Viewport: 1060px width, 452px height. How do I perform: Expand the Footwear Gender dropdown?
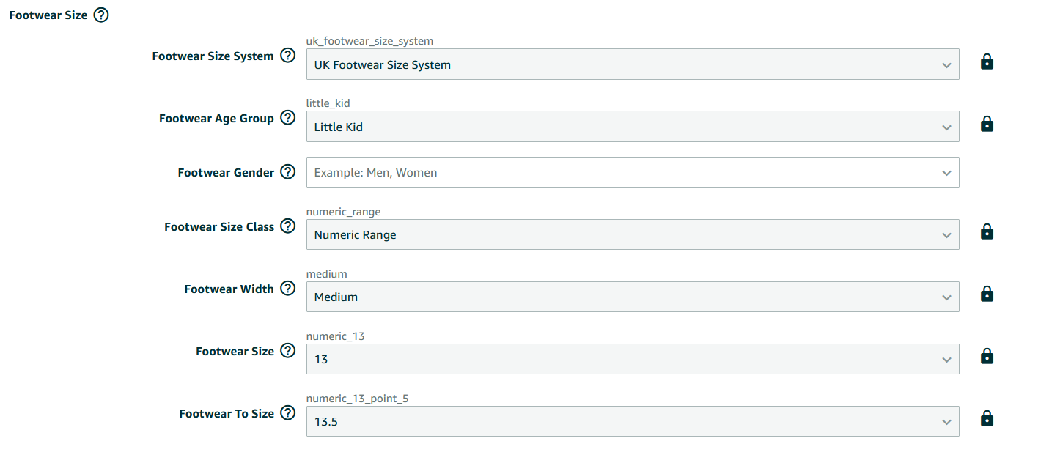click(x=632, y=173)
